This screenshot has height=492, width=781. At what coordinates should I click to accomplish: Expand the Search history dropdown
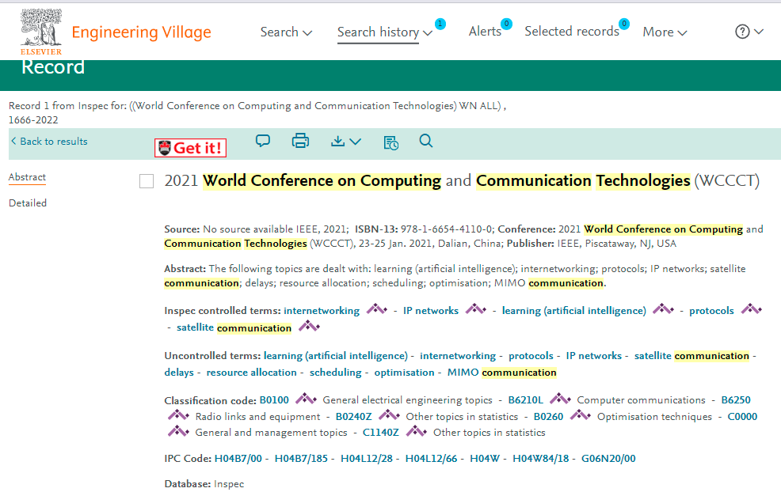[428, 33]
